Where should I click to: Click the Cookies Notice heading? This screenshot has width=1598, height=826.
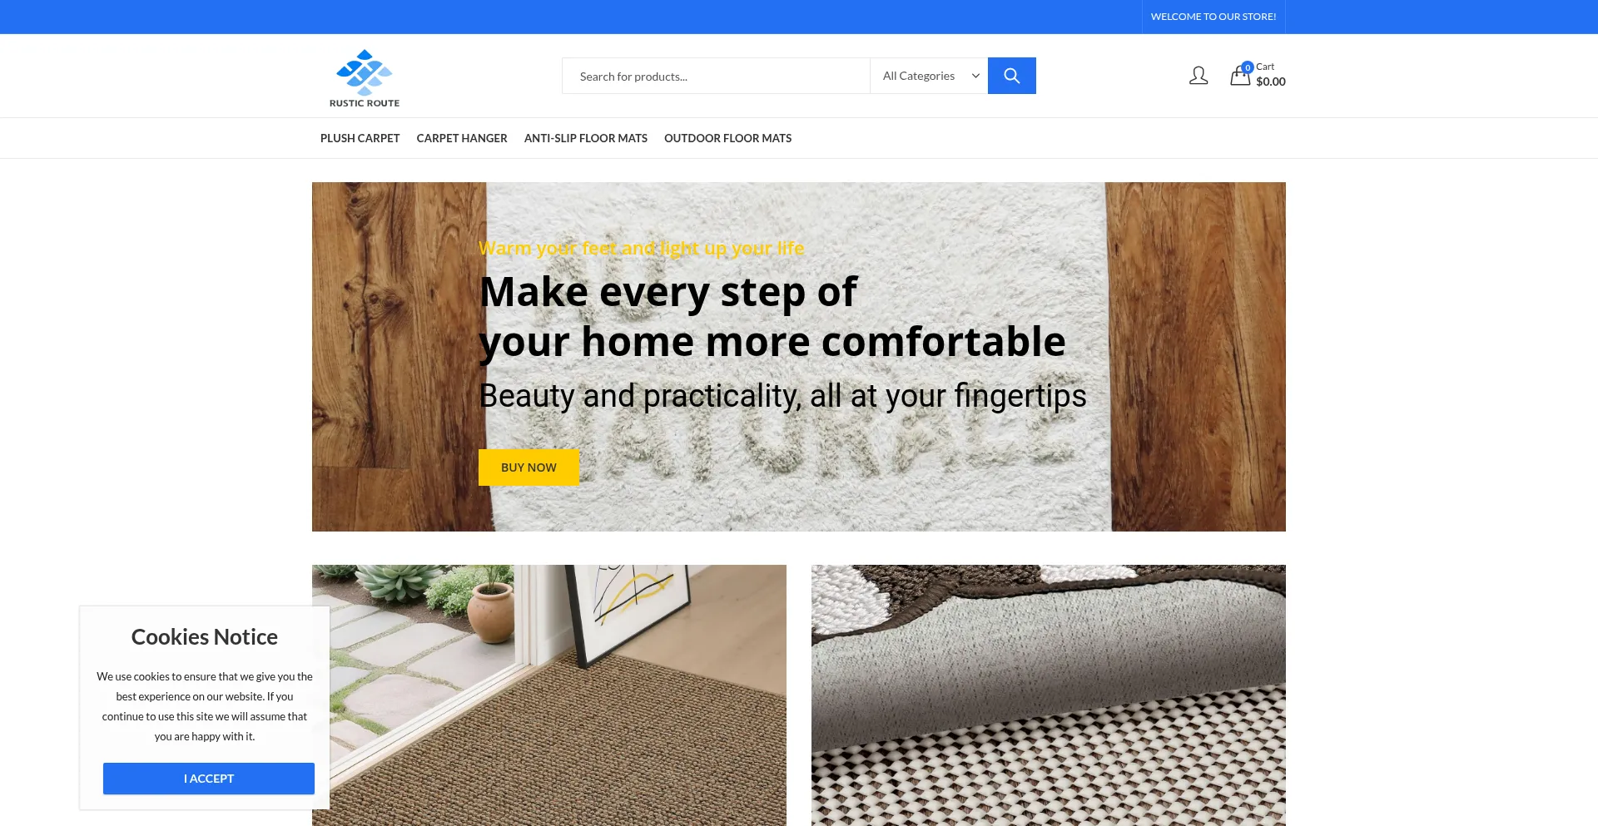pyautogui.click(x=205, y=637)
